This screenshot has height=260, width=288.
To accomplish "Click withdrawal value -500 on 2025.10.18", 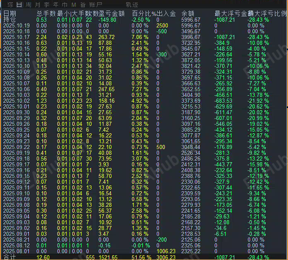I will [162, 31].
